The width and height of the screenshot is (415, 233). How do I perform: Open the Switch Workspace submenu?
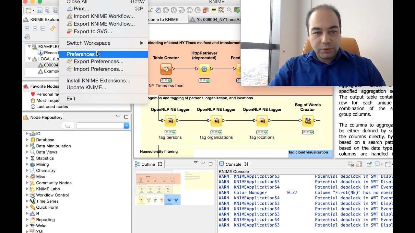(x=103, y=43)
